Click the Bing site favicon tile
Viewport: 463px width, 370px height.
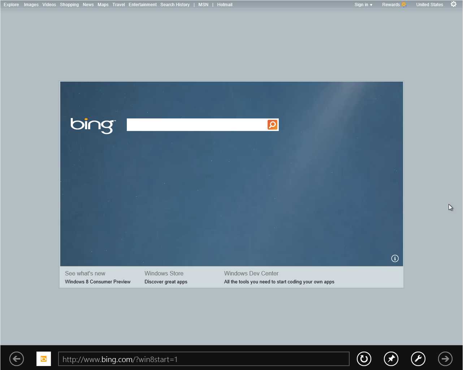tap(44, 359)
